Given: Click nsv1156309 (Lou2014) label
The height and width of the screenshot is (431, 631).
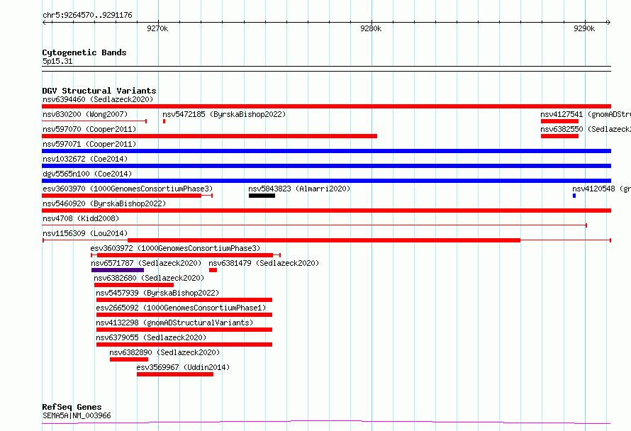Looking at the screenshot, I should (x=85, y=233).
